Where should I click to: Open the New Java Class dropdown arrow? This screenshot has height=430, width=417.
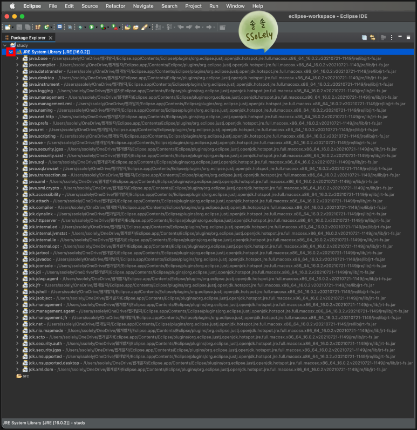51,28
